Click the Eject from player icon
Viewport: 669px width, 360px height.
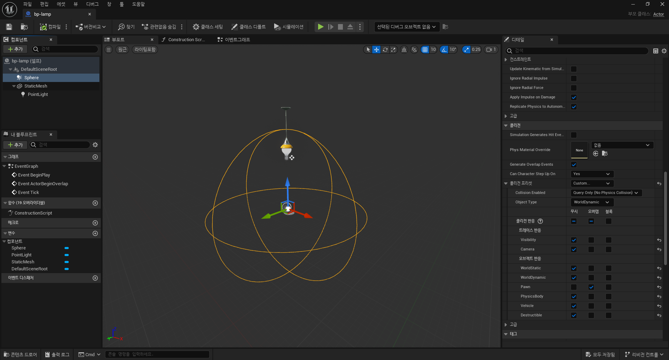tap(350, 27)
